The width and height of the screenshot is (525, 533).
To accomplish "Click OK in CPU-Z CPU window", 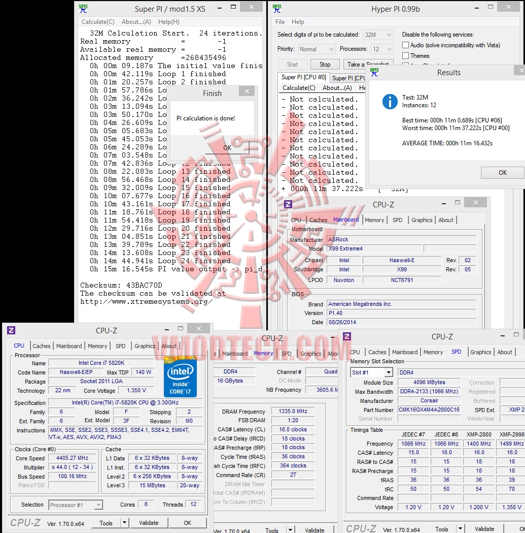I will 187,523.
